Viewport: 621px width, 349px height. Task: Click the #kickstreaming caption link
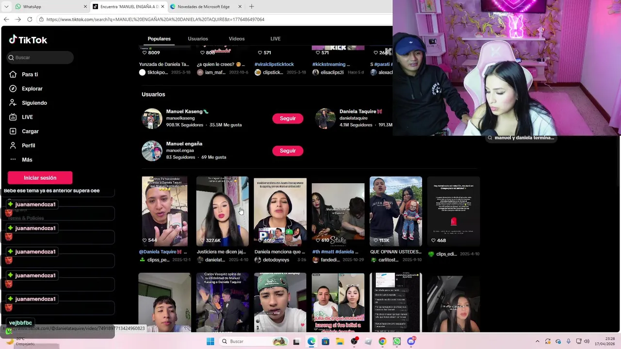331,64
